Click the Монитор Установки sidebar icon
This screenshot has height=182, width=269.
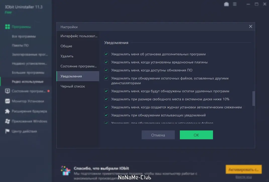tap(8, 101)
